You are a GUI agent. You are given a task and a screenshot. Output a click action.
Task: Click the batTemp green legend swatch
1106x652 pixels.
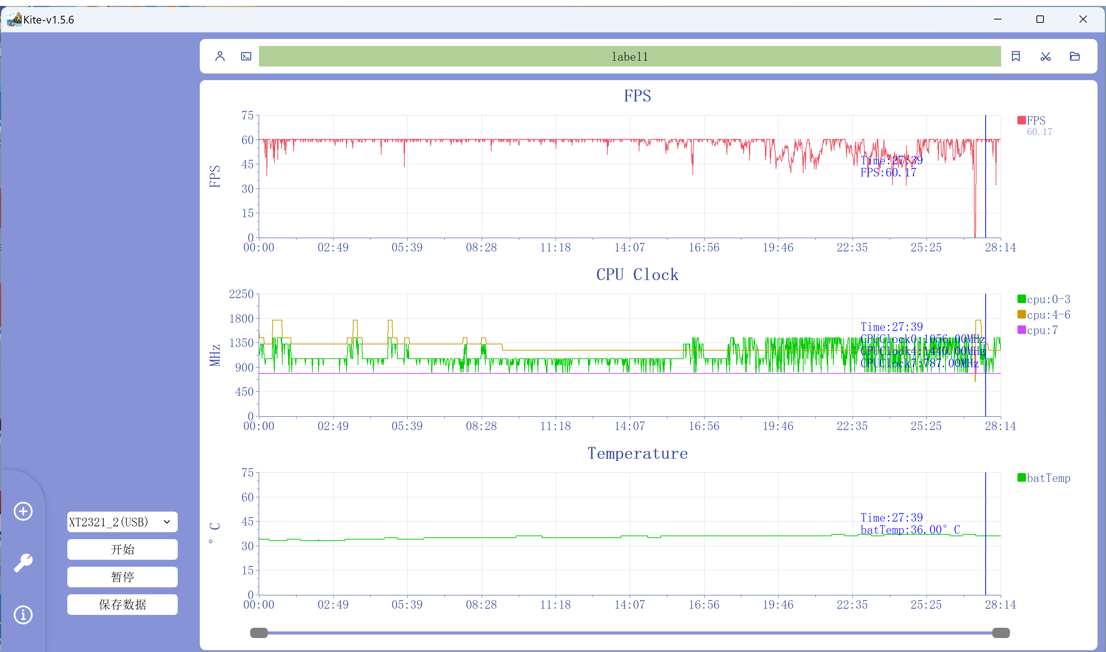coord(1022,478)
